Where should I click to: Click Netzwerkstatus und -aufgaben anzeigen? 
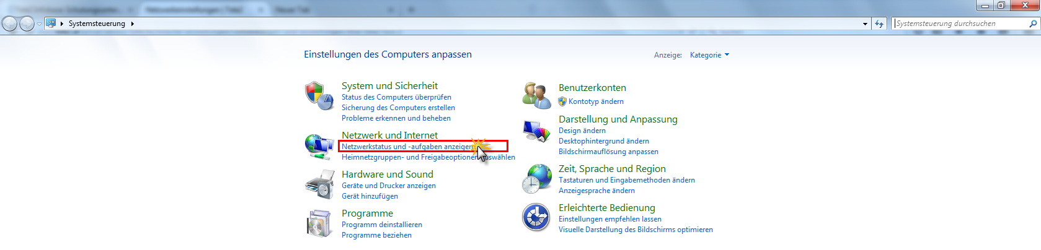point(408,147)
